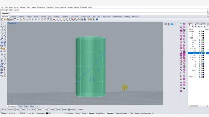
Task: Toggle visibility bulb of Scan layer
Action: click(x=200, y=32)
